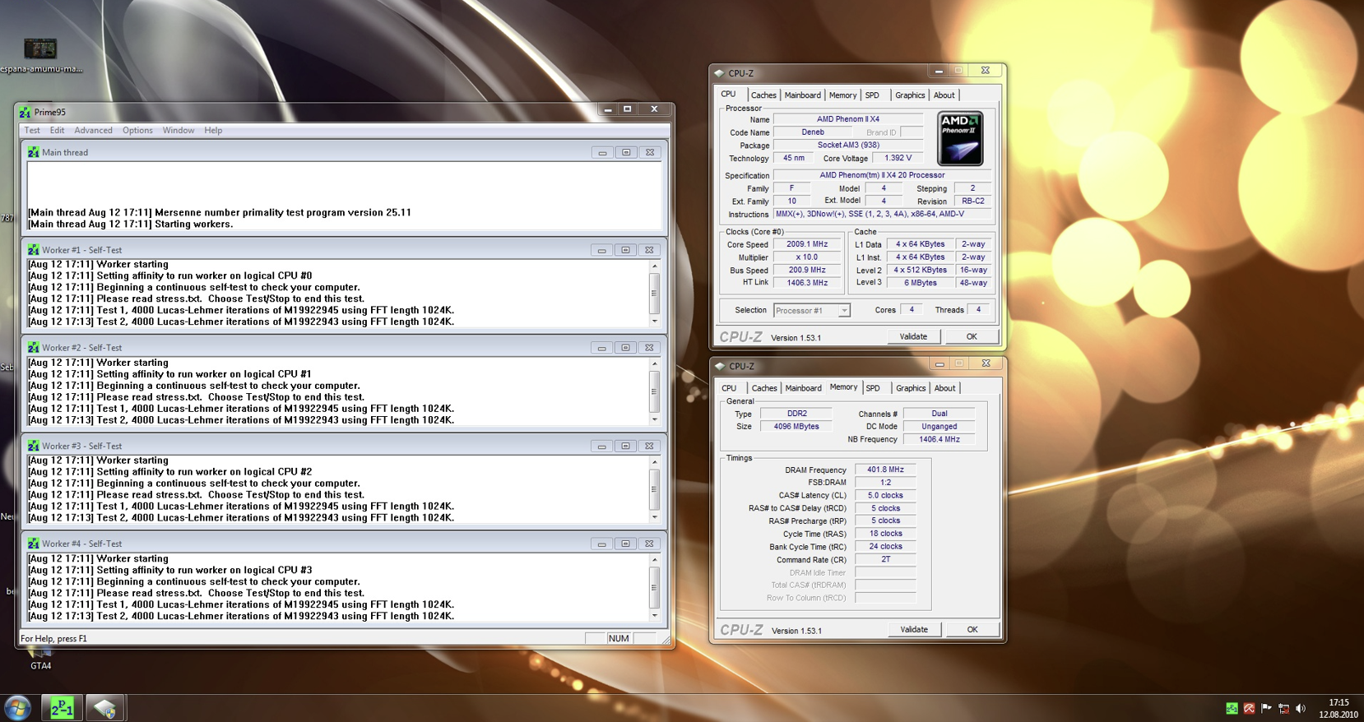The height and width of the screenshot is (722, 1364).
Task: Select the Prime95 taskbar button
Action: click(62, 707)
